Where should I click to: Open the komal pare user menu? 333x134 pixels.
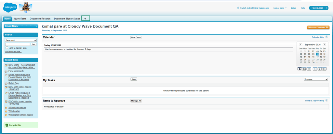pyautogui.click(x=280, y=8)
